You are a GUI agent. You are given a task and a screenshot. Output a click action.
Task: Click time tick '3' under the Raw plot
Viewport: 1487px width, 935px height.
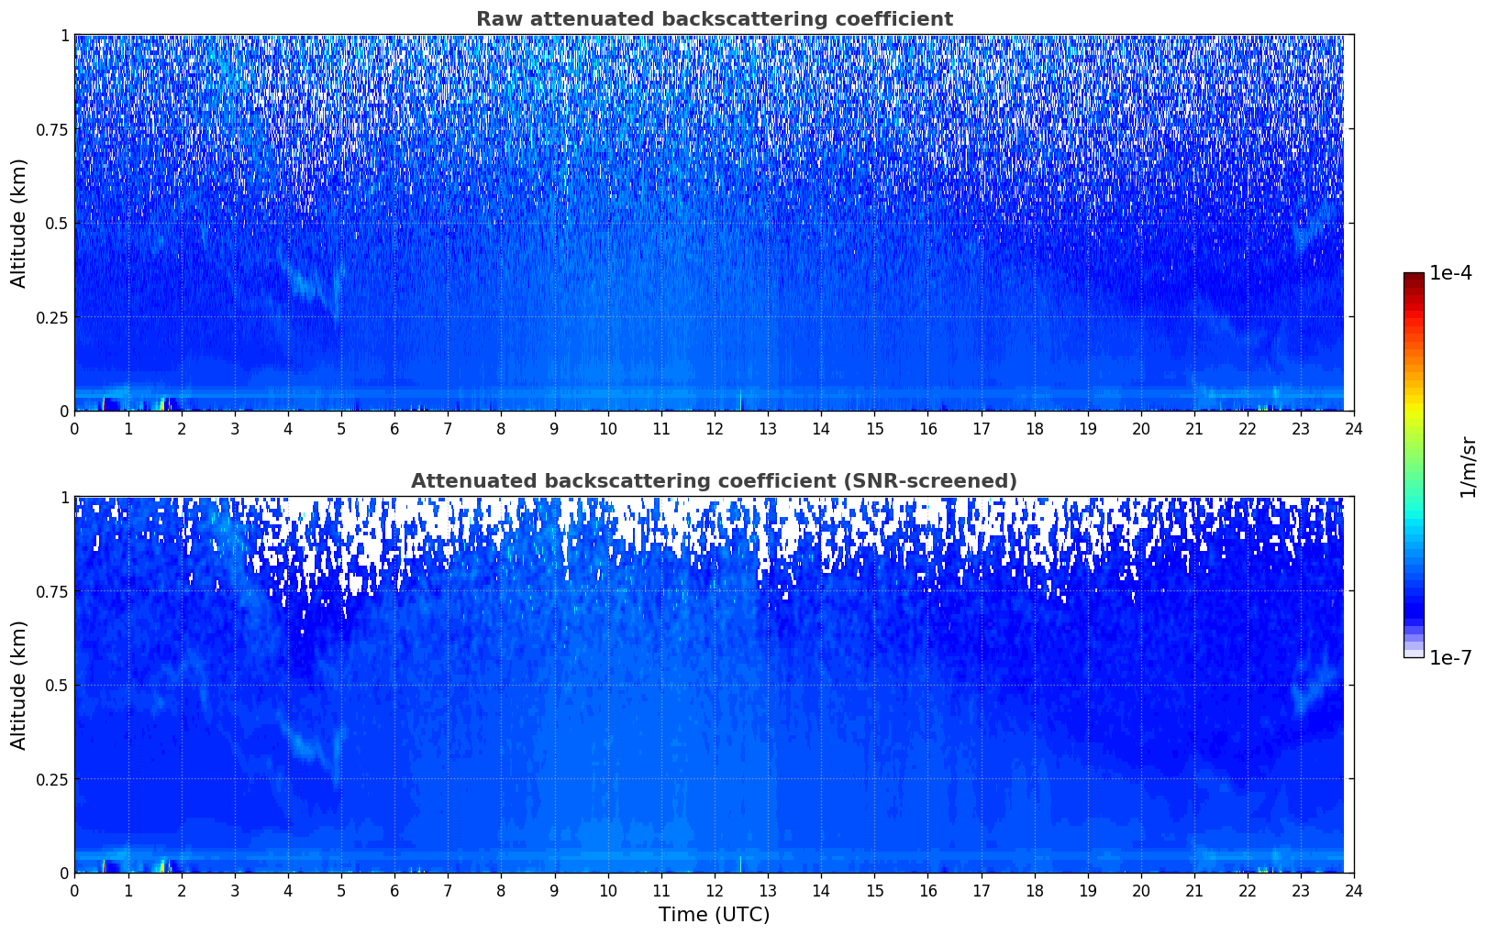(235, 428)
